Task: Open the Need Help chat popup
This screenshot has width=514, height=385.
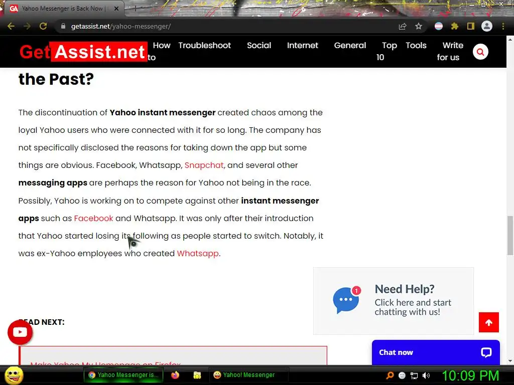Action: 394,301
